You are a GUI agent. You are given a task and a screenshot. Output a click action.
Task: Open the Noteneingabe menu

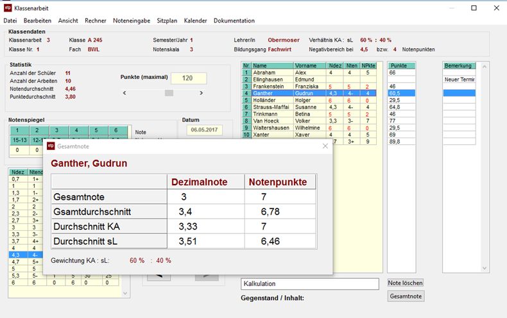tap(130, 21)
